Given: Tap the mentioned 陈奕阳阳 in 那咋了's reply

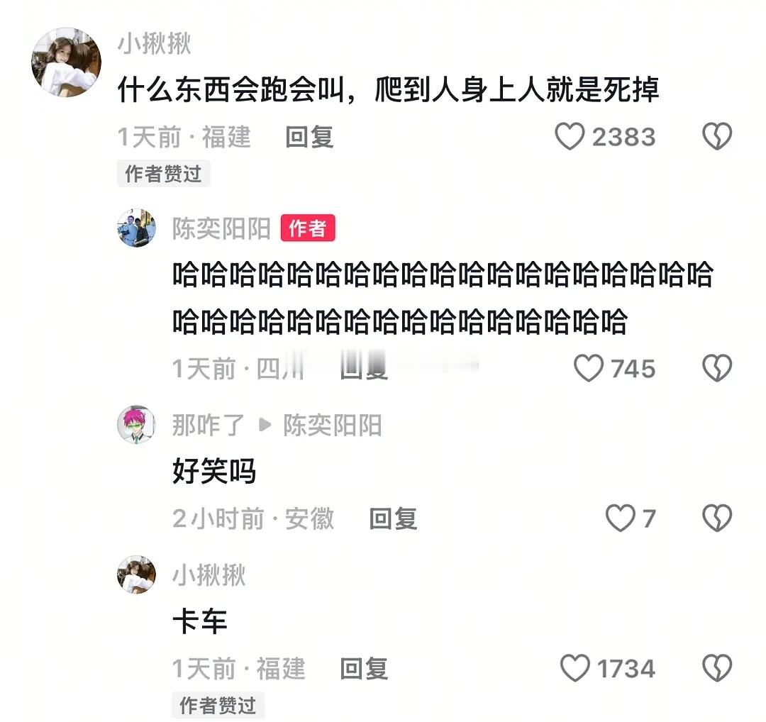Looking at the screenshot, I should (332, 425).
